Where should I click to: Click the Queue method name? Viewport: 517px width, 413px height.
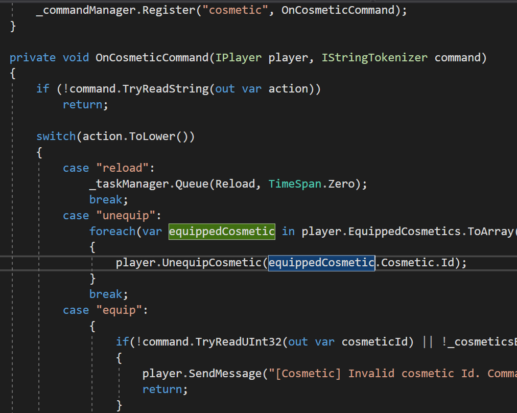[192, 184]
